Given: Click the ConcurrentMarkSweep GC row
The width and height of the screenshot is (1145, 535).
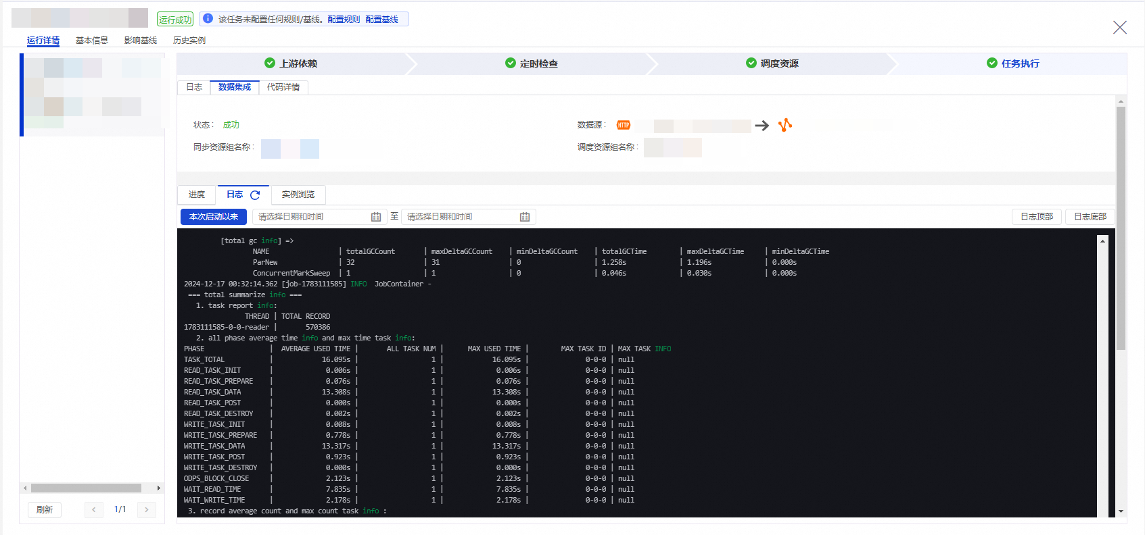Looking at the screenshot, I should coord(525,273).
